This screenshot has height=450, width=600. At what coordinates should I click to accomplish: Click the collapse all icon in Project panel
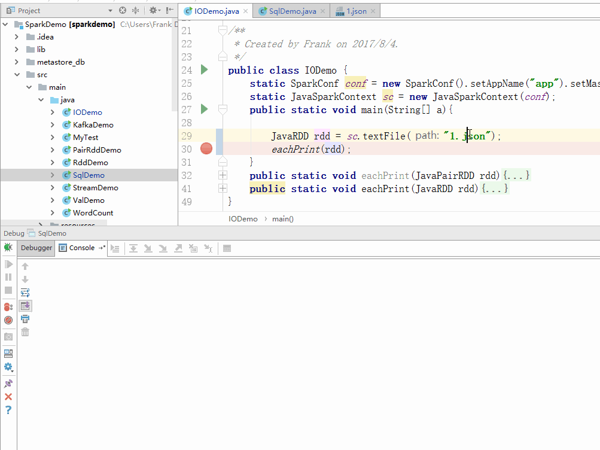pos(135,10)
